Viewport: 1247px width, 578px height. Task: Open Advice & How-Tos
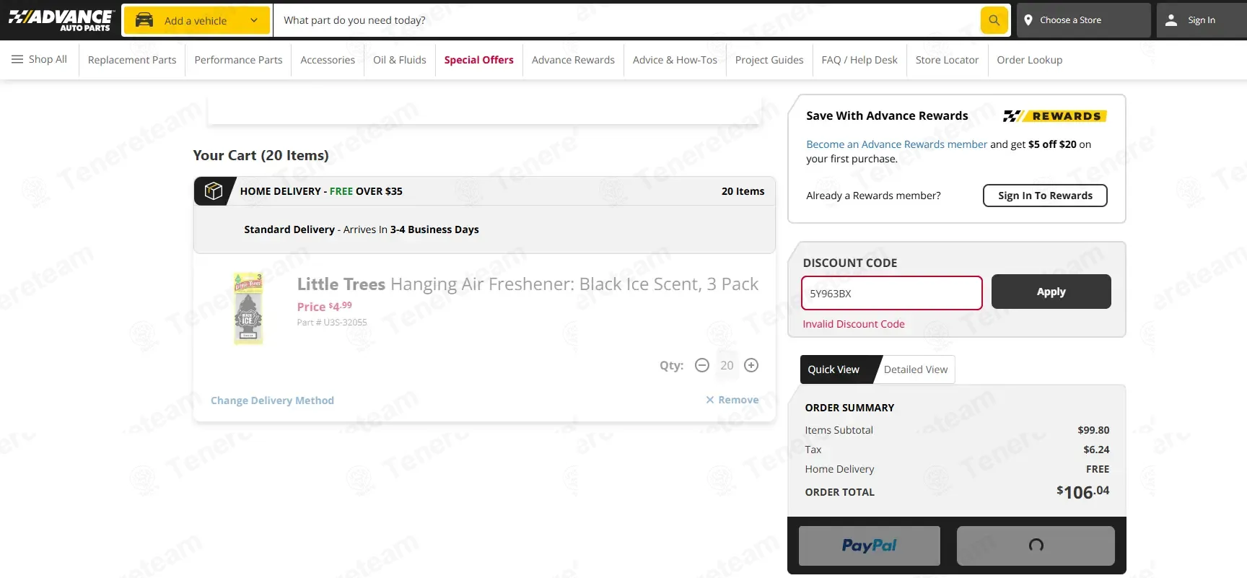(675, 60)
